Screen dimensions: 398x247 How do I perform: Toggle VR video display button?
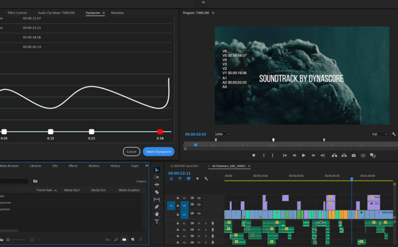(x=363, y=156)
